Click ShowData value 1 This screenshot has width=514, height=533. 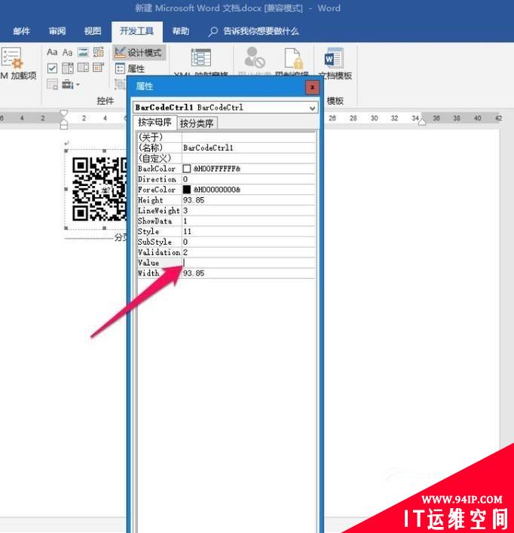249,221
